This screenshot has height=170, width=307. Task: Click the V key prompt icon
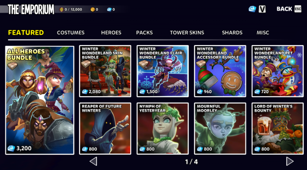pyautogui.click(x=262, y=9)
